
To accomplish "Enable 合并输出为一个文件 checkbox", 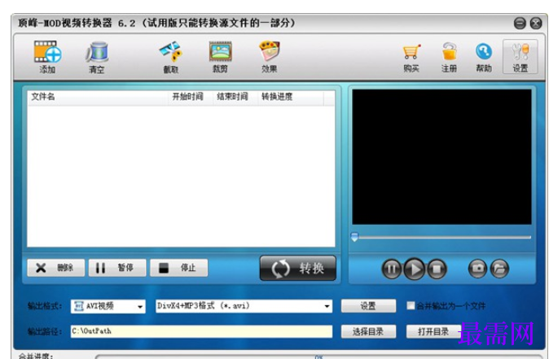I will pyautogui.click(x=411, y=305).
